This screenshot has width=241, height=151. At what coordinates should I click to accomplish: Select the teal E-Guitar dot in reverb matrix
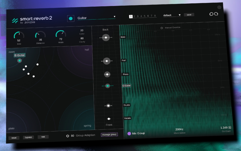click(20, 61)
